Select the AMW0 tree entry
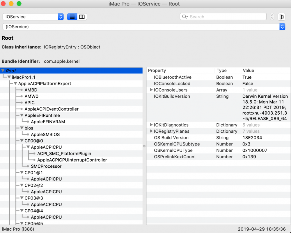Image resolution: width=291 pixels, height=233 pixels. [31, 96]
